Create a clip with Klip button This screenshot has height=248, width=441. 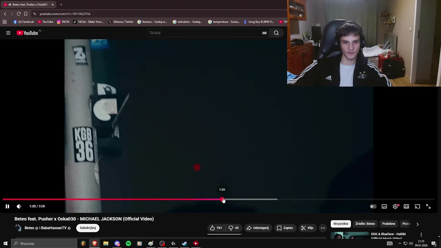[x=307, y=228]
